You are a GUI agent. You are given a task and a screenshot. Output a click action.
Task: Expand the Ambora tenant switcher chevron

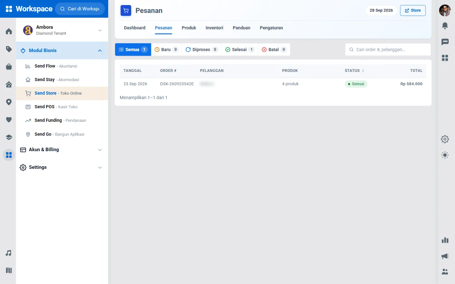(x=100, y=30)
